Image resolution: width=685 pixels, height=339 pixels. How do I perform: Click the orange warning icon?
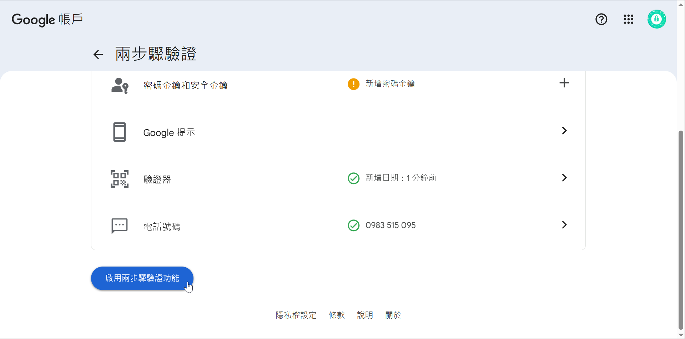click(353, 84)
